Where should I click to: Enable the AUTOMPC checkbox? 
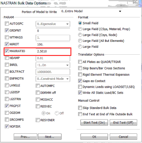tap(38, 86)
